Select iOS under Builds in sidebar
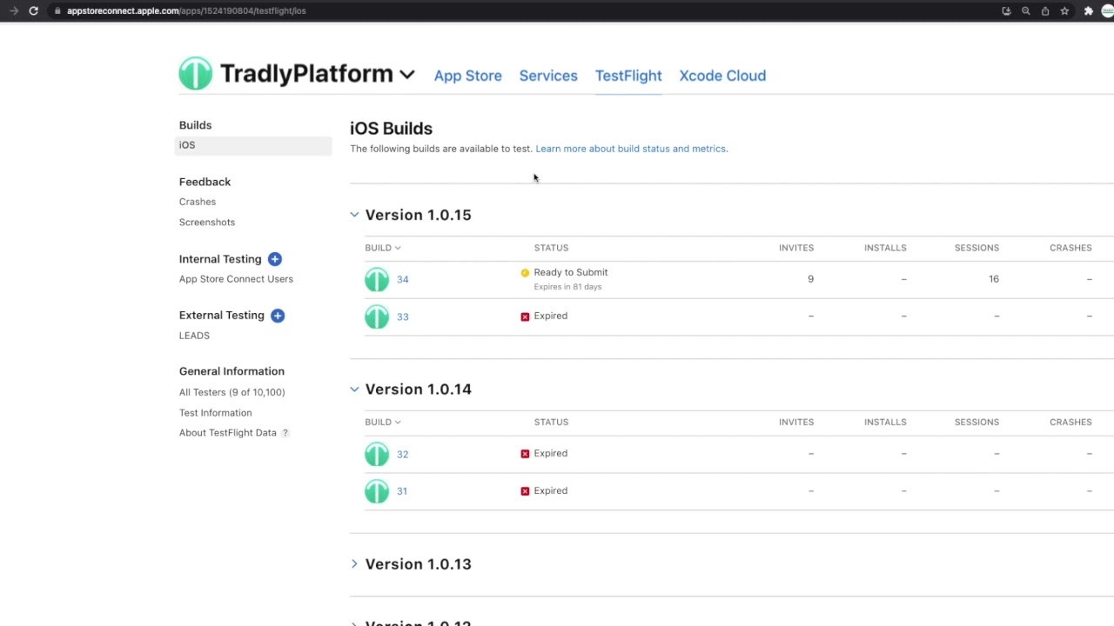This screenshot has height=626, width=1114. tap(252, 145)
